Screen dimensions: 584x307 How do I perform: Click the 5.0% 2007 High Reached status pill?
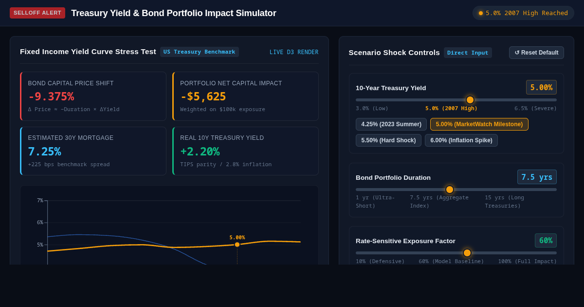click(523, 13)
